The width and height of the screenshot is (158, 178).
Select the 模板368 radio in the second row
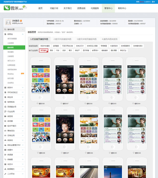point(38,153)
